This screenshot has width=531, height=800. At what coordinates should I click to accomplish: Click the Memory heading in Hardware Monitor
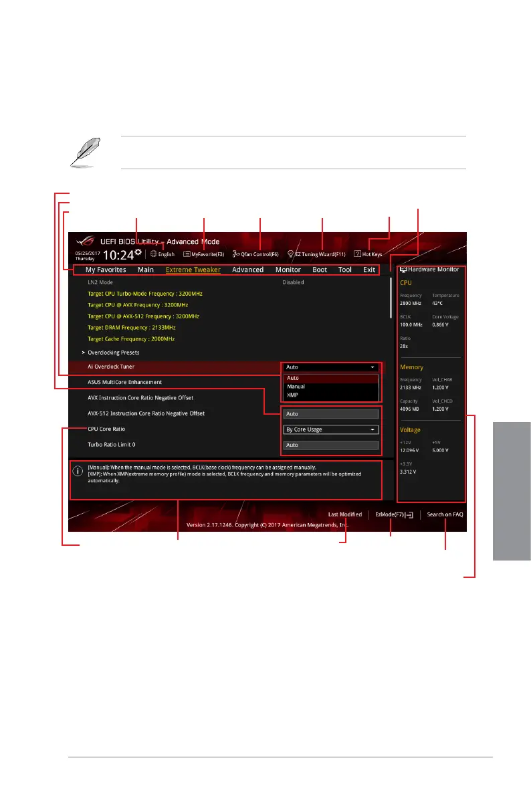coord(412,367)
